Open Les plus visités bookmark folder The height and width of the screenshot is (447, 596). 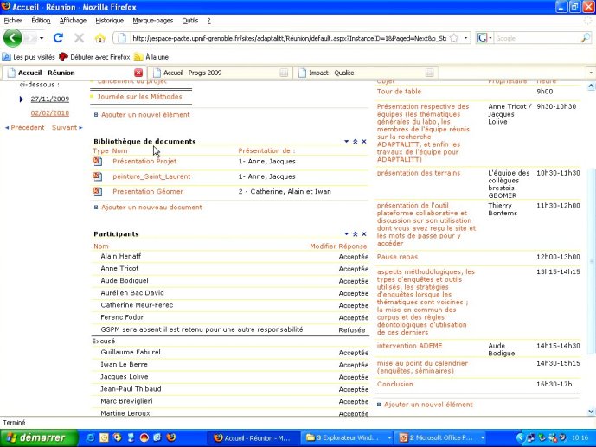coord(29,57)
